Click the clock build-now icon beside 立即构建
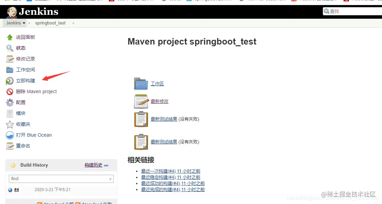Viewport: 382px width, 204px height. 10,81
